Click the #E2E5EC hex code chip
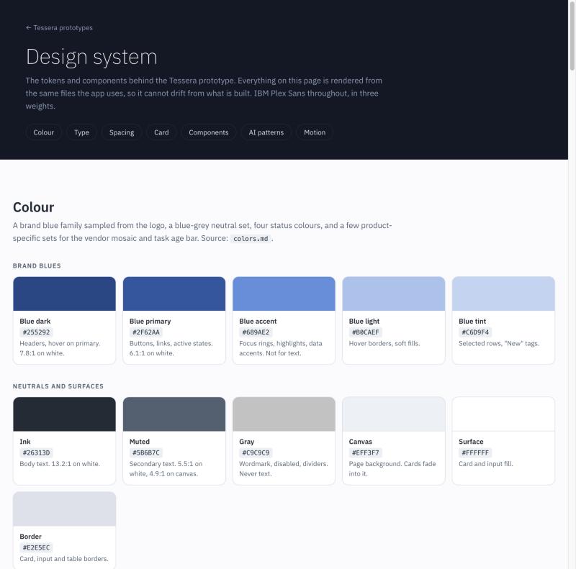 (36, 547)
